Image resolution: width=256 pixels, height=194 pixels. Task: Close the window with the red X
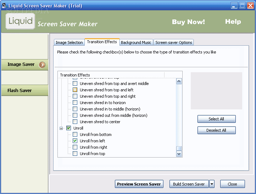(x=250, y=6)
